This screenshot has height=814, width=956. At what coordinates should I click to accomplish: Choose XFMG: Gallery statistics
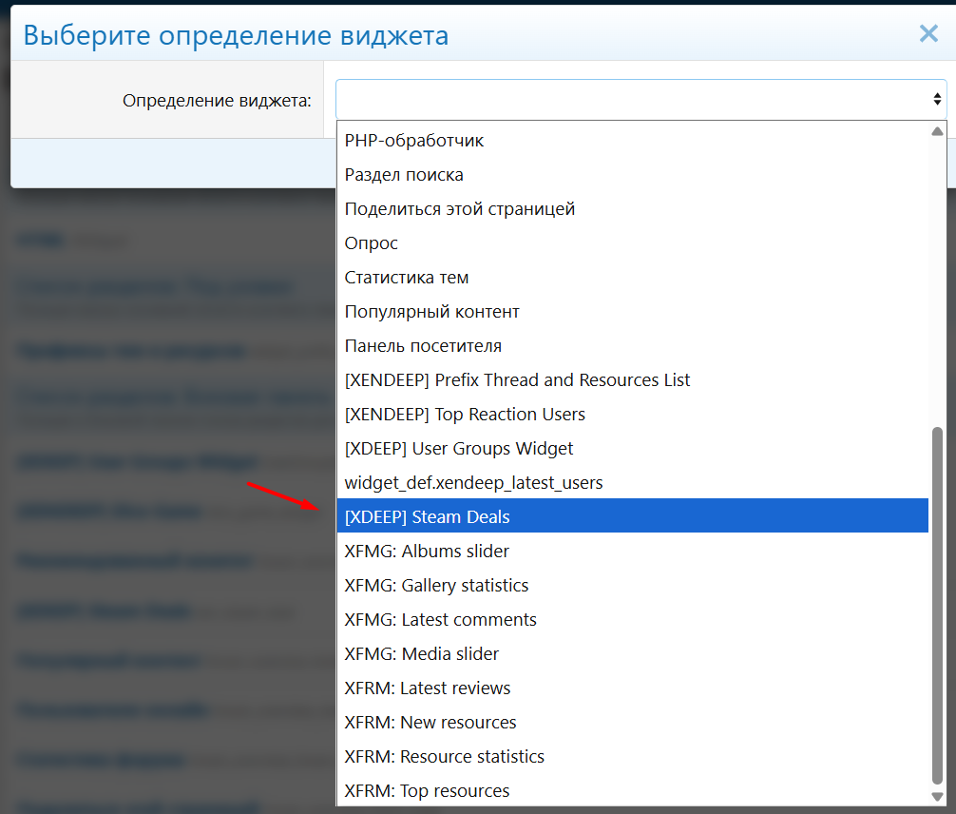436,586
